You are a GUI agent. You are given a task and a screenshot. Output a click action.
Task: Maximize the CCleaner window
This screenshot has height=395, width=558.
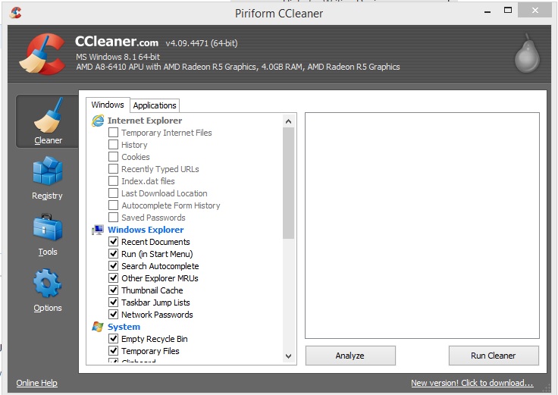click(508, 11)
